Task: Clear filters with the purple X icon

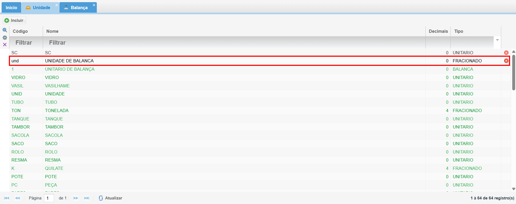Action: [x=5, y=45]
